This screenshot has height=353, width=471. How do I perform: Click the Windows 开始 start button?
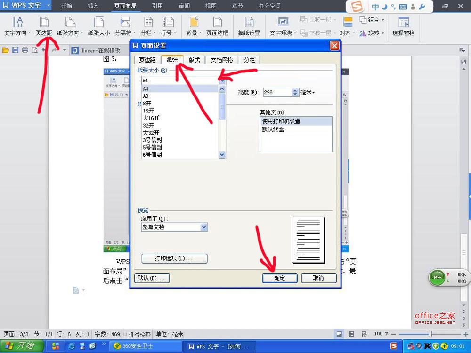click(22, 346)
